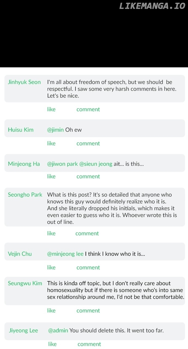This screenshot has height=349, width=188.
Task: Open the @sieun jeong mention
Action: click(x=96, y=164)
